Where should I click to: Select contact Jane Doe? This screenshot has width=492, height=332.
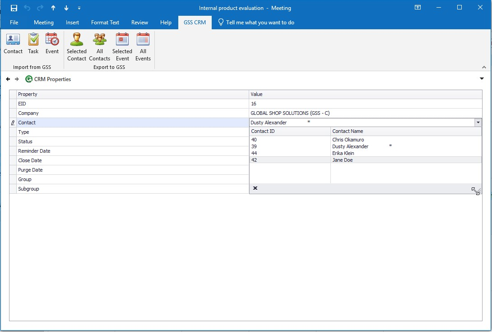[342, 160]
